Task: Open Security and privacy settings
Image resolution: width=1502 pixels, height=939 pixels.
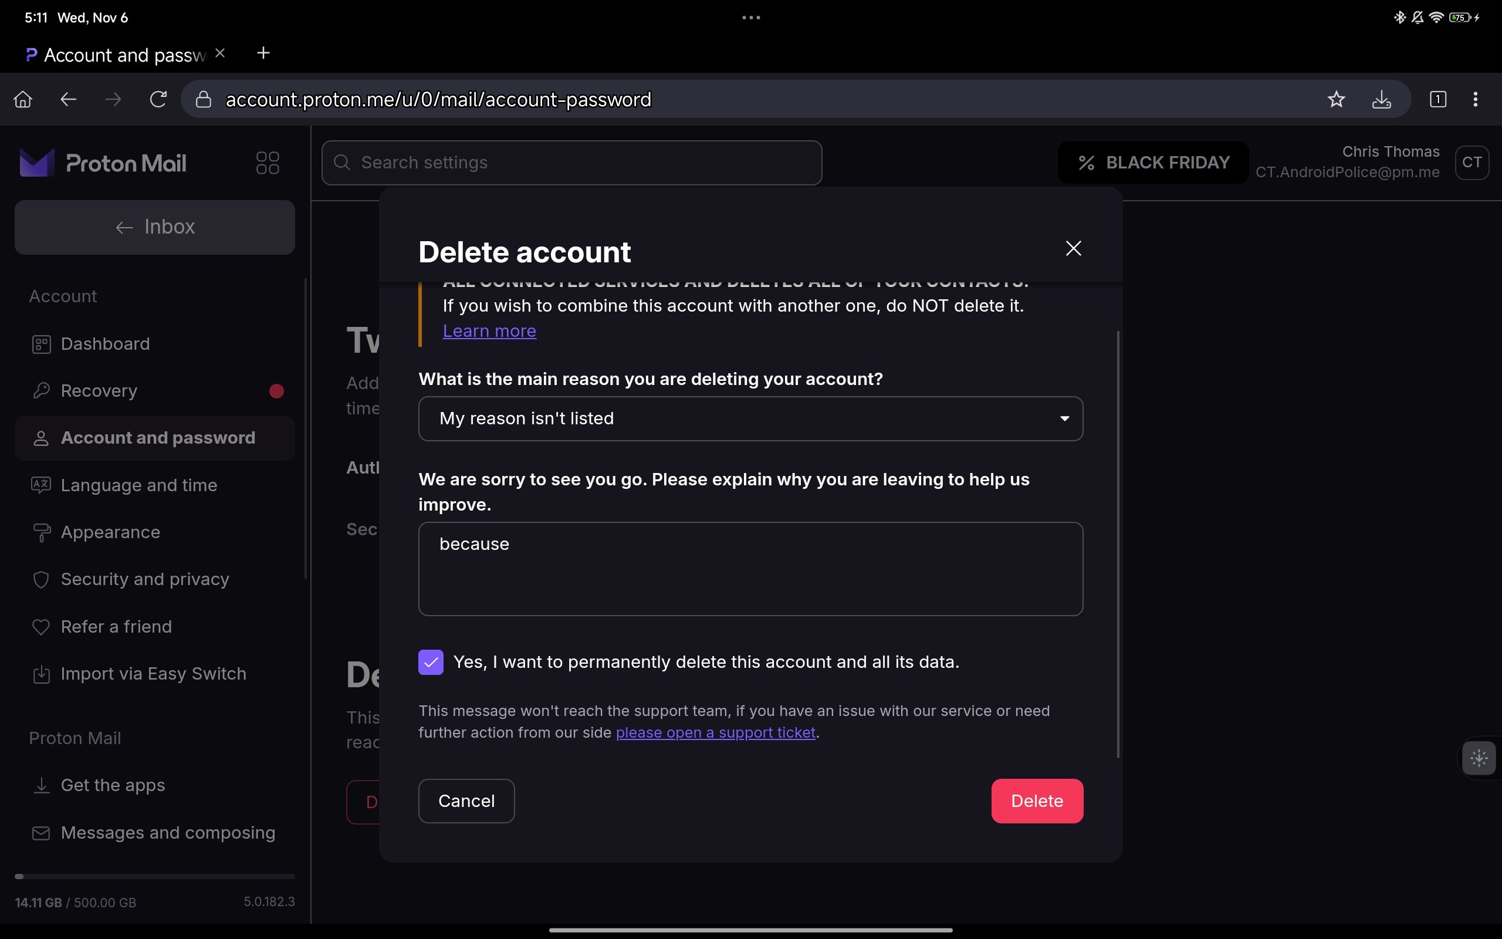Action: click(x=145, y=579)
